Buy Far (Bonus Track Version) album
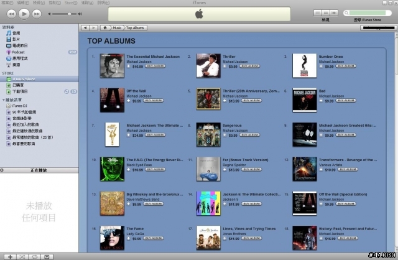The image size is (398, 260). [251, 169]
